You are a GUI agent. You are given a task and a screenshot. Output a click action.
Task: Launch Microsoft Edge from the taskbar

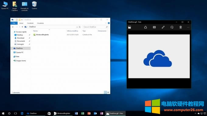pos(22,113)
